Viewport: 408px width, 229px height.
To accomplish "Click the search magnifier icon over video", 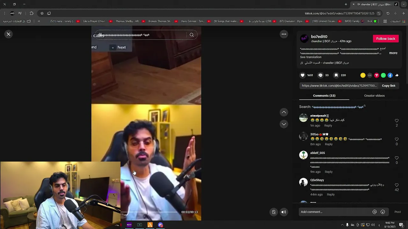I will (x=192, y=35).
